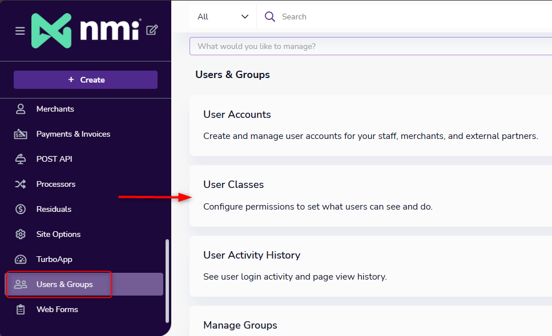Click the TurboApp speedometer icon

coord(21,259)
